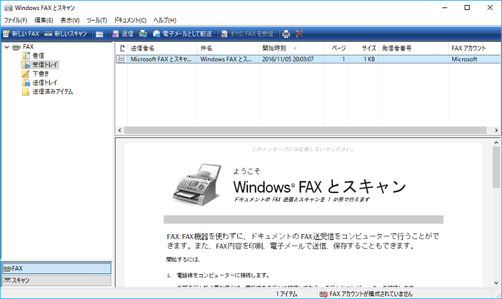
Task: Click the 送信済みアイテム folder icon
Action: [x=26, y=92]
